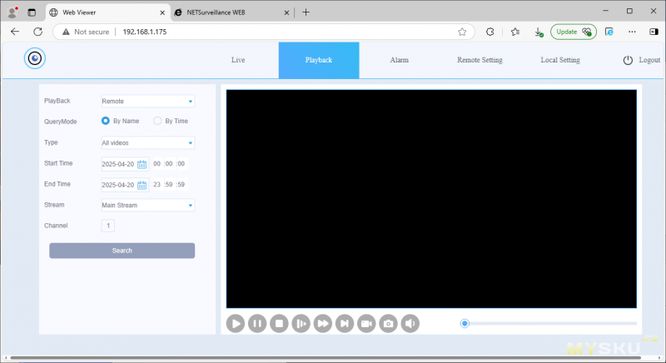Click the playback progress slider track
The width and height of the screenshot is (666, 363).
coord(552,324)
